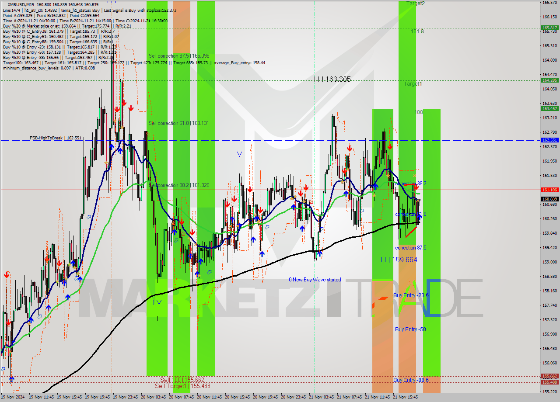The image size is (560, 402).
Task: Select the red 155.662 price tag
Action: pos(550,376)
